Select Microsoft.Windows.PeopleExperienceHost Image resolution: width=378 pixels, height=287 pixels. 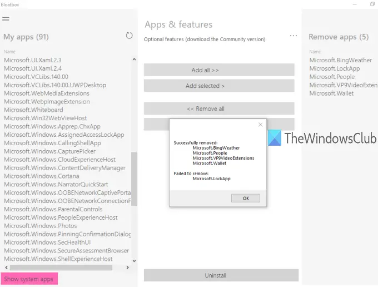pos(61,217)
